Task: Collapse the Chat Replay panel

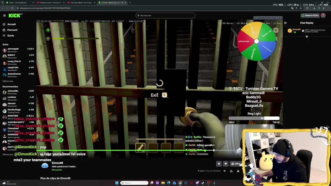Action: tap(285, 23)
